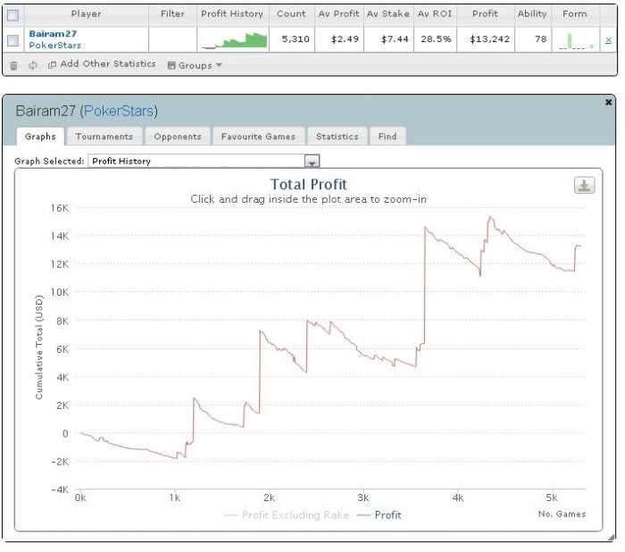Click the $7.44 average stake value
625x552 pixels.
[x=395, y=39]
